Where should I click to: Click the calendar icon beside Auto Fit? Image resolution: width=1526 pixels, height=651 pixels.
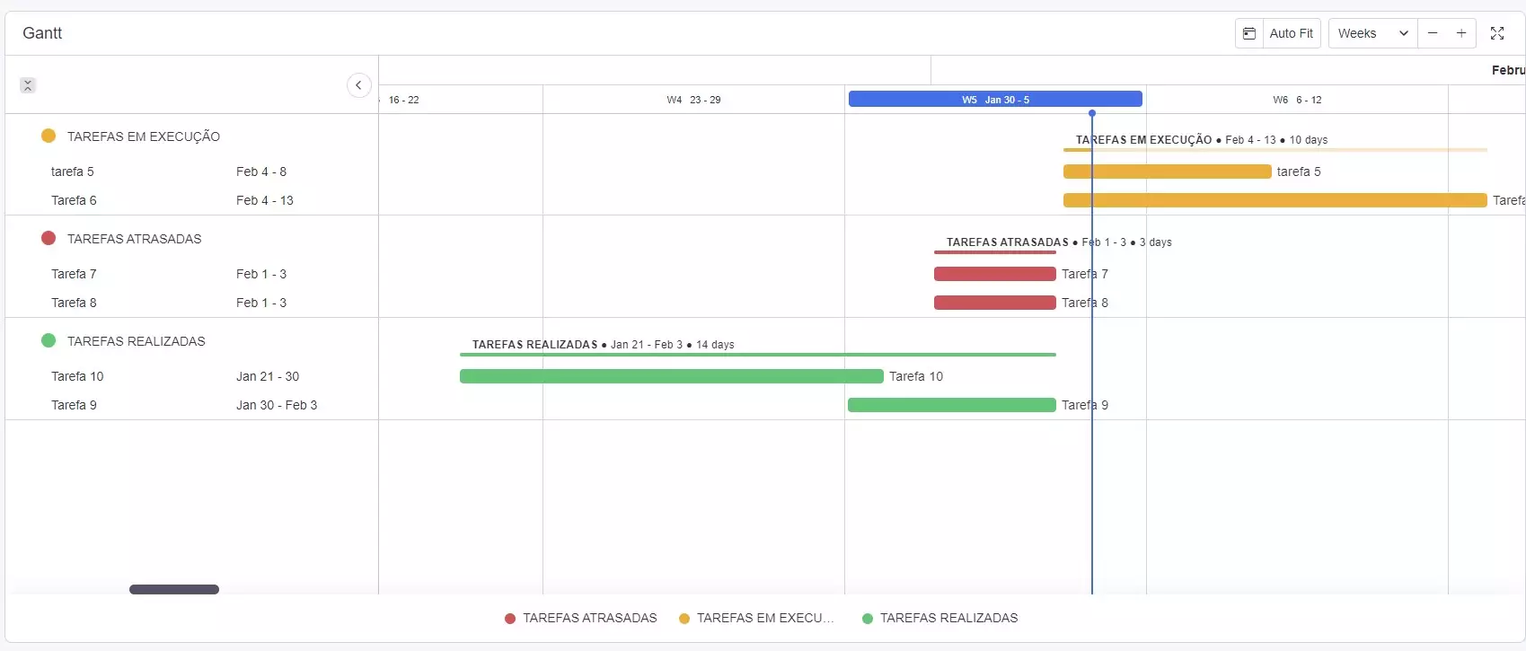point(1249,33)
